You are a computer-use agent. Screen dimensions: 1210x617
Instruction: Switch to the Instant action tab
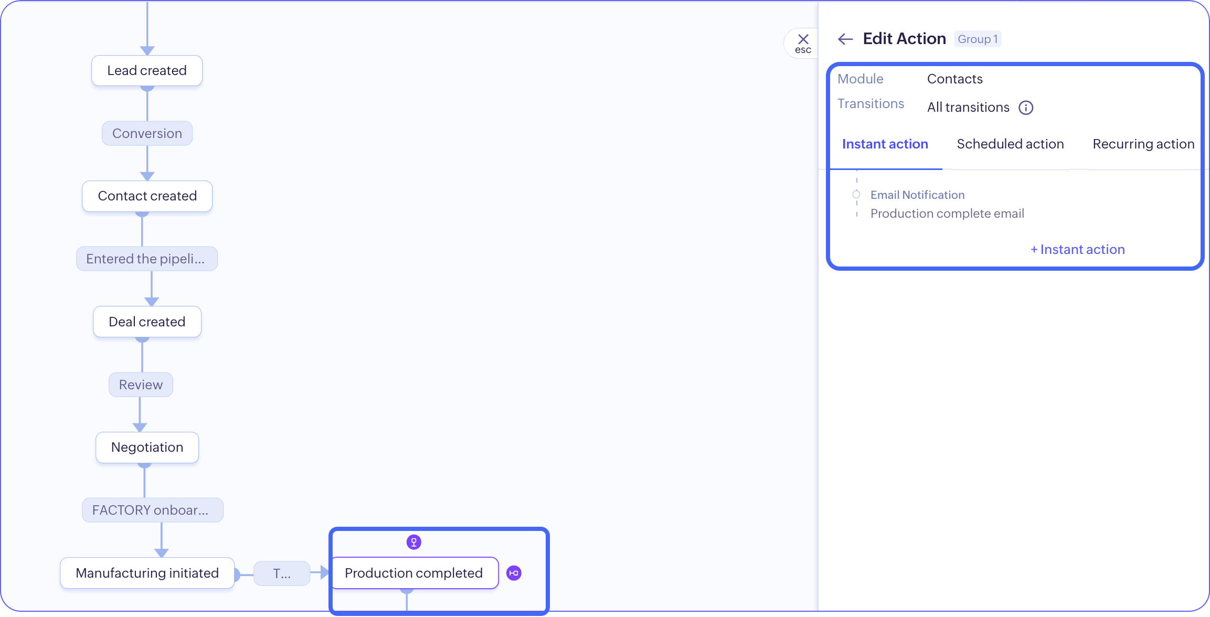point(885,144)
